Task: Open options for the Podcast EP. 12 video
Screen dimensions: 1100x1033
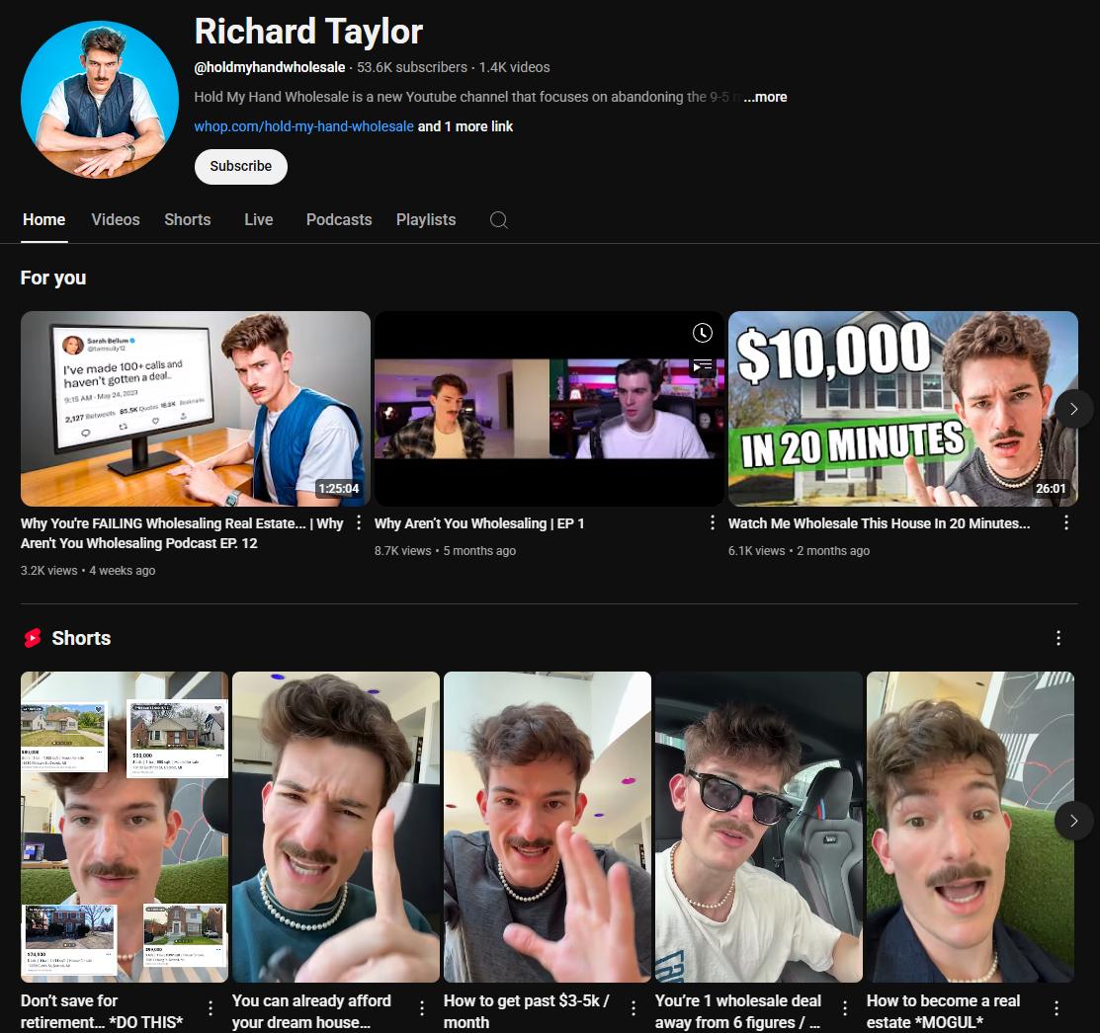Action: point(358,522)
